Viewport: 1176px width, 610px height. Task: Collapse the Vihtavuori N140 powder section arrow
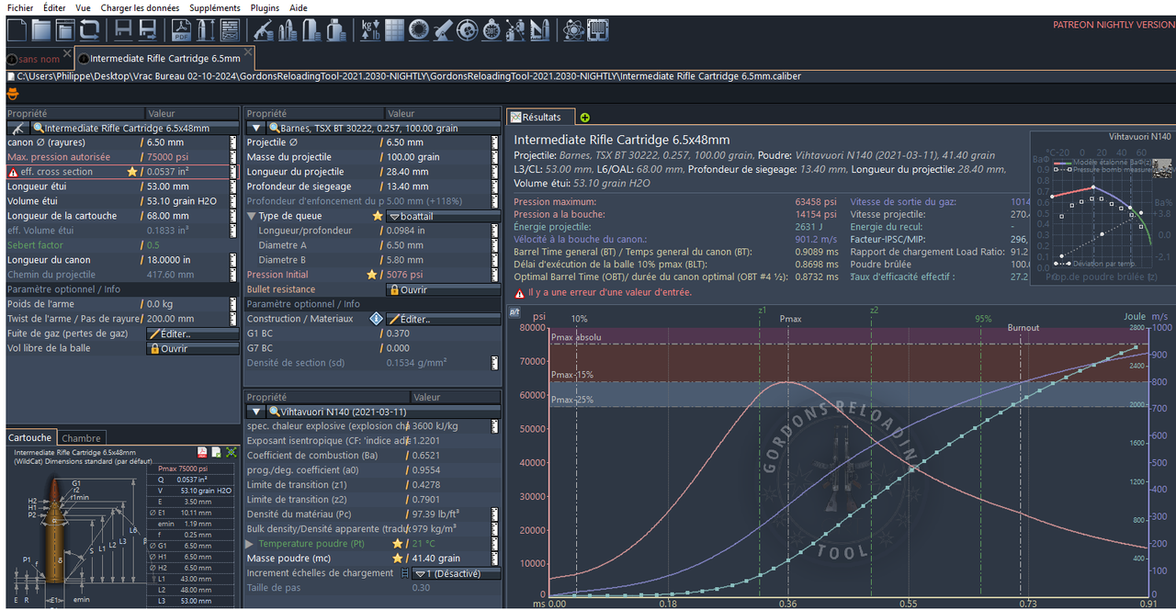[x=258, y=412]
